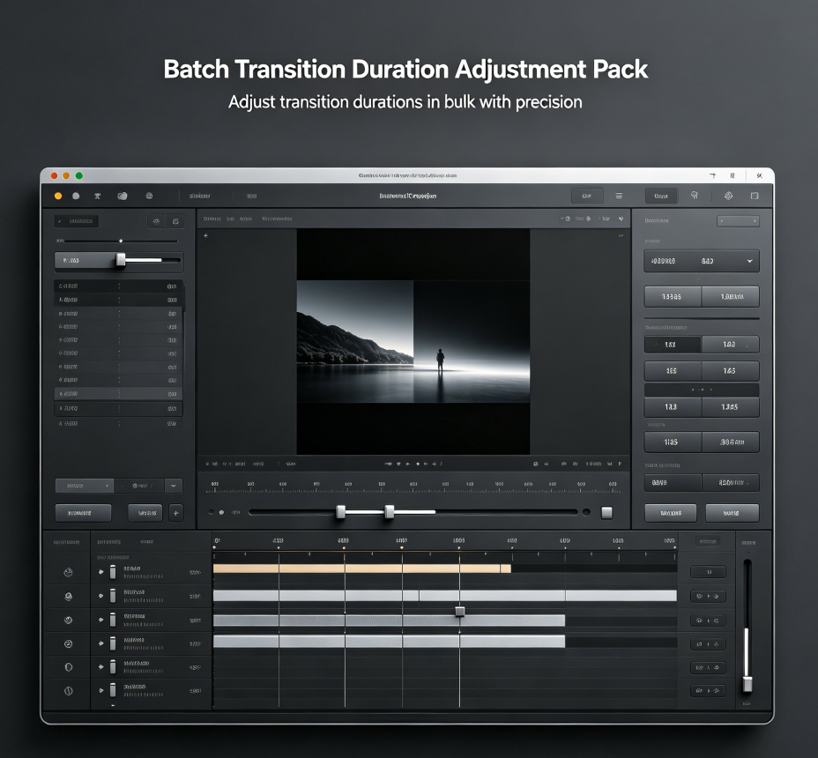Click the circular icon of the first timeline track
Viewport: 818px width, 758px height.
point(69,572)
